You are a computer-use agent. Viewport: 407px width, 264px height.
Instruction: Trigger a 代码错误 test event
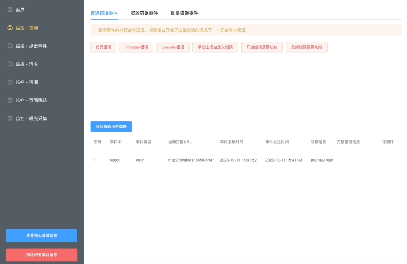[x=103, y=47]
